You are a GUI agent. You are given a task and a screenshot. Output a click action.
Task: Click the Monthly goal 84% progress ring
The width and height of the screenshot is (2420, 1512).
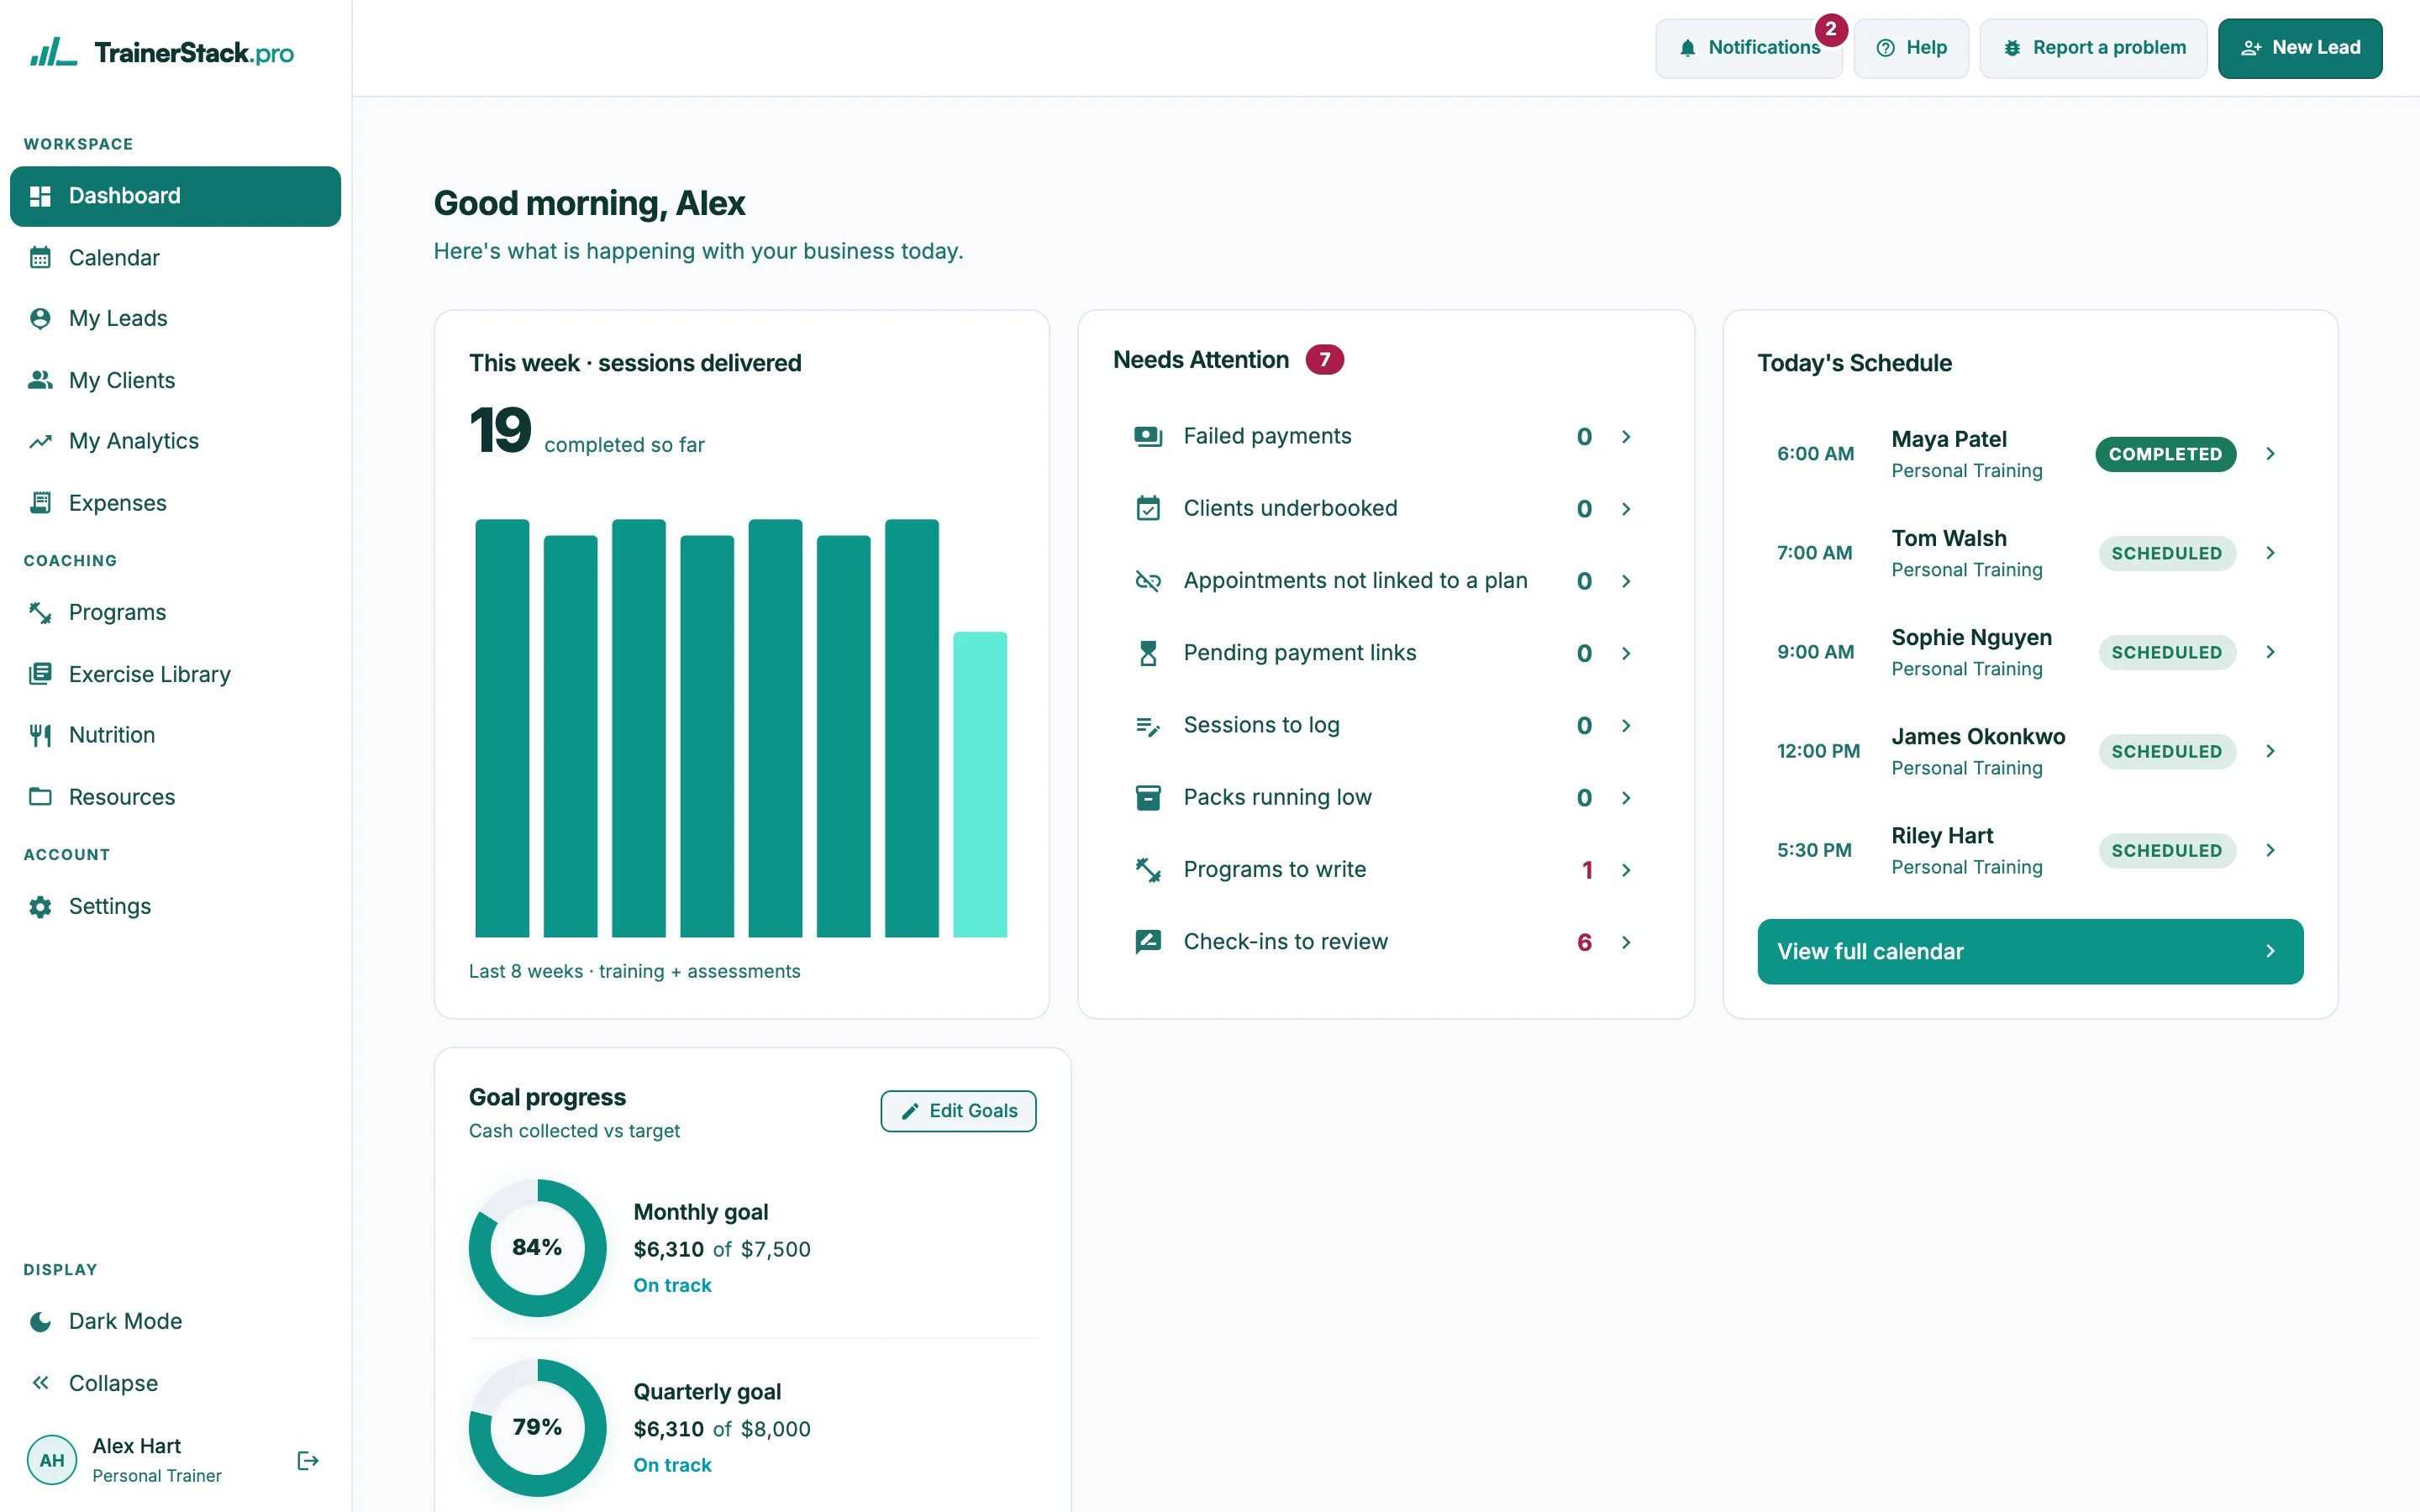click(x=537, y=1248)
